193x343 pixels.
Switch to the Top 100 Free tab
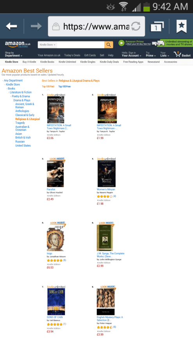[x=64, y=87]
